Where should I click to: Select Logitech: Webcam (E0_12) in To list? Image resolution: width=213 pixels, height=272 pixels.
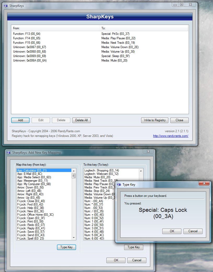[x=111, y=174]
